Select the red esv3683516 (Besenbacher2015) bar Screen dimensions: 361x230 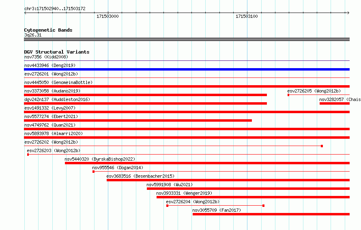pyautogui.click(x=228, y=180)
